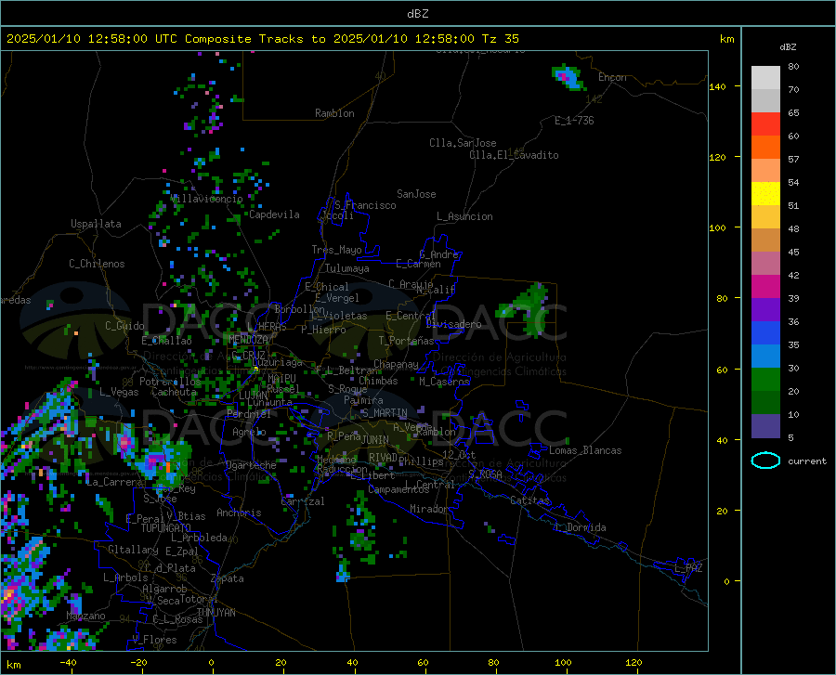
Task: Click the Ramblon label near top
Action: pos(334,113)
